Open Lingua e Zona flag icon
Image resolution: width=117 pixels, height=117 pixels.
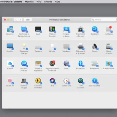(x=66, y=29)
